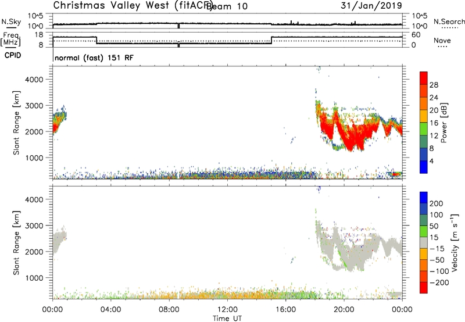This screenshot has height=322, width=465.
Task: Click the early-day scatter patch near 00:00 in the power panel
Action: (59, 121)
